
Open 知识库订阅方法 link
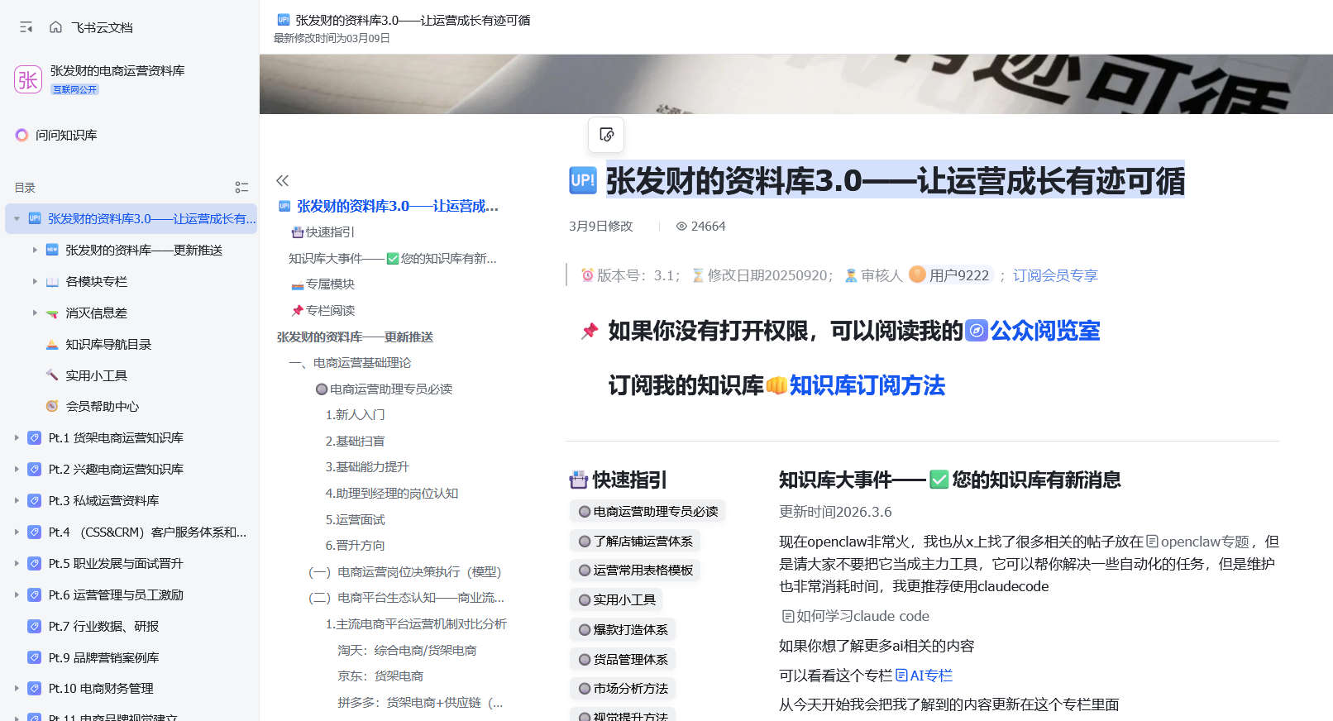click(x=867, y=385)
